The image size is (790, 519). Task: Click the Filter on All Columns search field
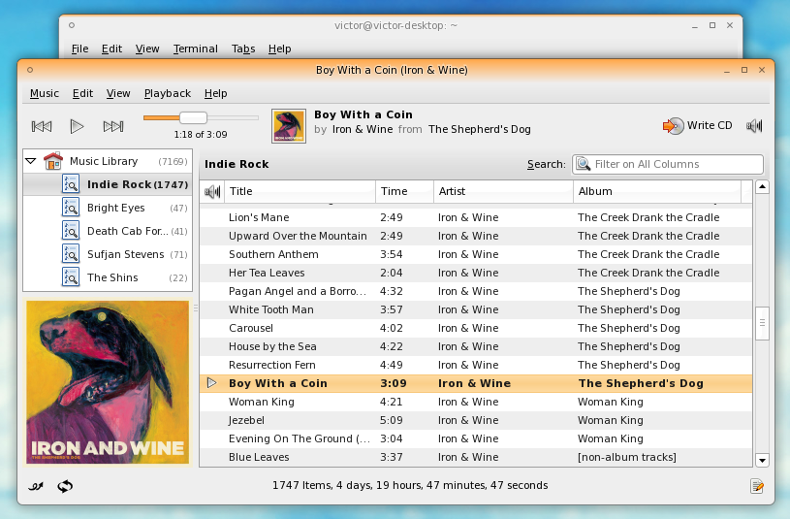click(x=668, y=164)
